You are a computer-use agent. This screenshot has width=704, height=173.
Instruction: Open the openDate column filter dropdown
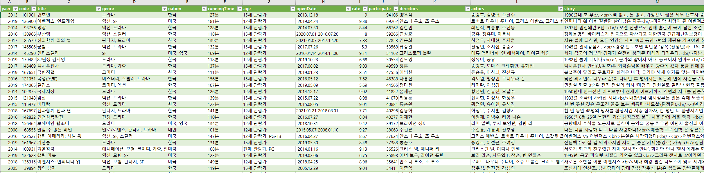pyautogui.click(x=348, y=9)
